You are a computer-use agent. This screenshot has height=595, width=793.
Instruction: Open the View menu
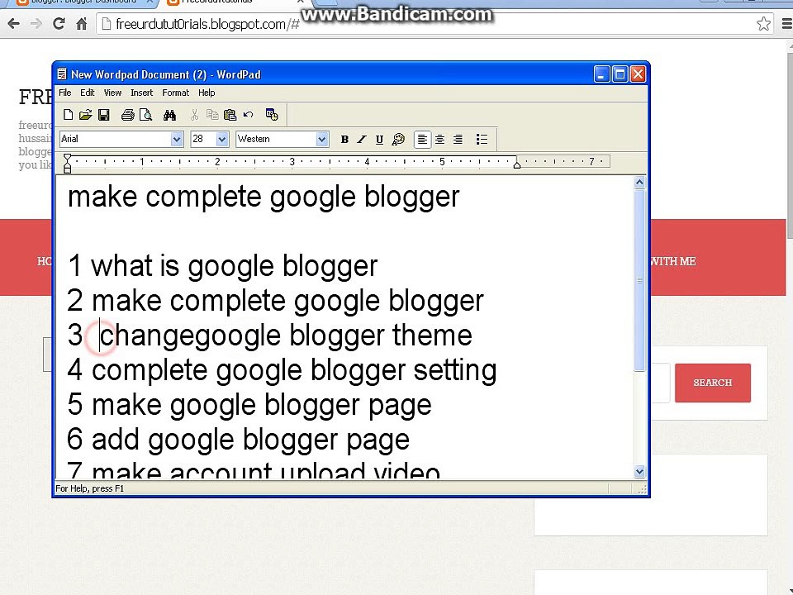pos(112,93)
